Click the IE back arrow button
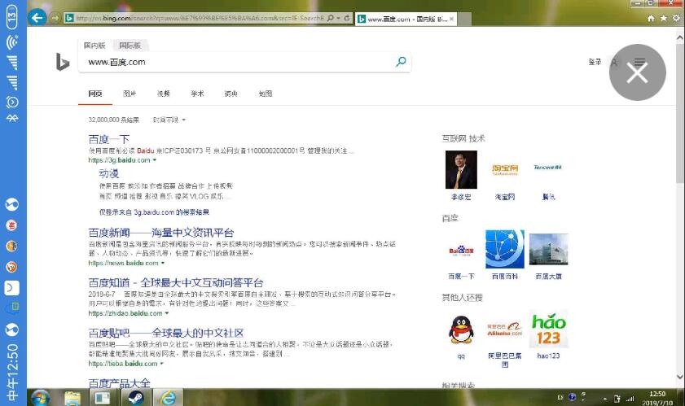 tap(37, 18)
